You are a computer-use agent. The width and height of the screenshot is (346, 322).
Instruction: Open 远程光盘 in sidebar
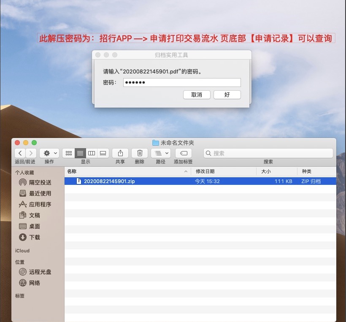click(x=40, y=272)
